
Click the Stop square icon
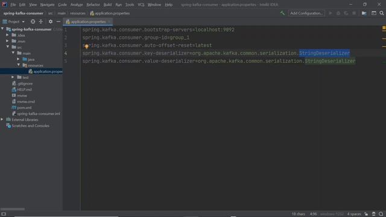click(354, 13)
